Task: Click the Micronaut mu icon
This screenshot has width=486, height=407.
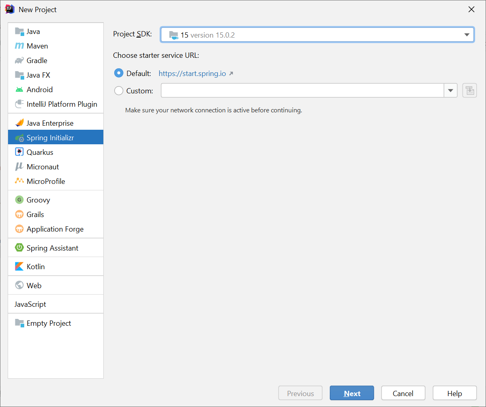Action: coord(19,167)
